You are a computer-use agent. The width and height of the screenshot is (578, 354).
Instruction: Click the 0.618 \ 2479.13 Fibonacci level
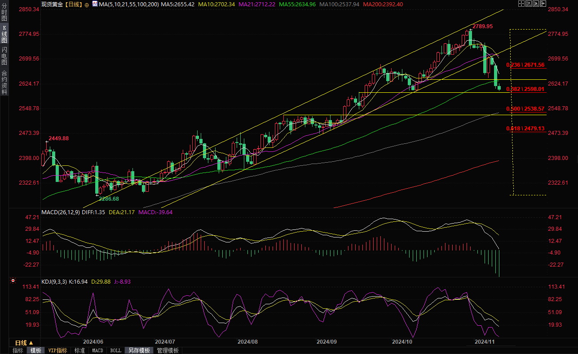(x=525, y=129)
